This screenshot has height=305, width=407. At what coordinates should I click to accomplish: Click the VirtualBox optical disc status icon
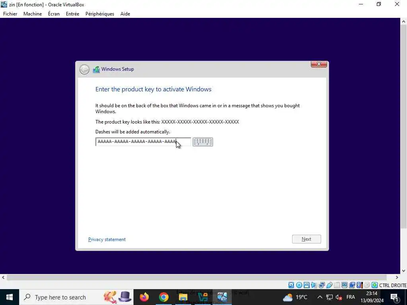tap(299, 285)
